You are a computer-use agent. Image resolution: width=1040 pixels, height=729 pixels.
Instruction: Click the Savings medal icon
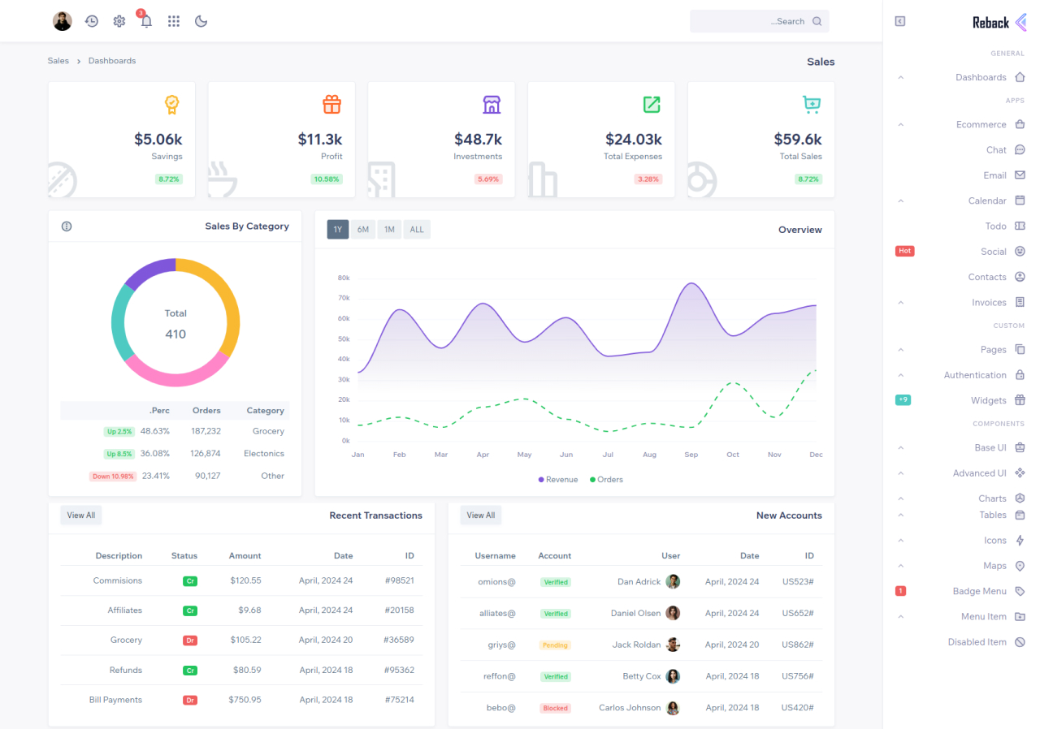click(171, 104)
